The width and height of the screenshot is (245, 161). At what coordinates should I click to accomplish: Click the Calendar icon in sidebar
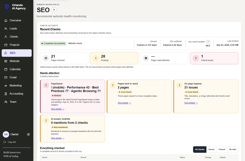tap(6, 69)
